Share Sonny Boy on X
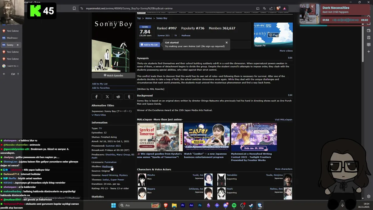 (x=107, y=97)
